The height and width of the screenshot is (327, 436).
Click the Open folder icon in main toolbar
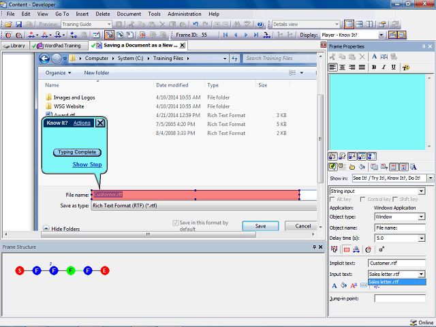click(8, 25)
